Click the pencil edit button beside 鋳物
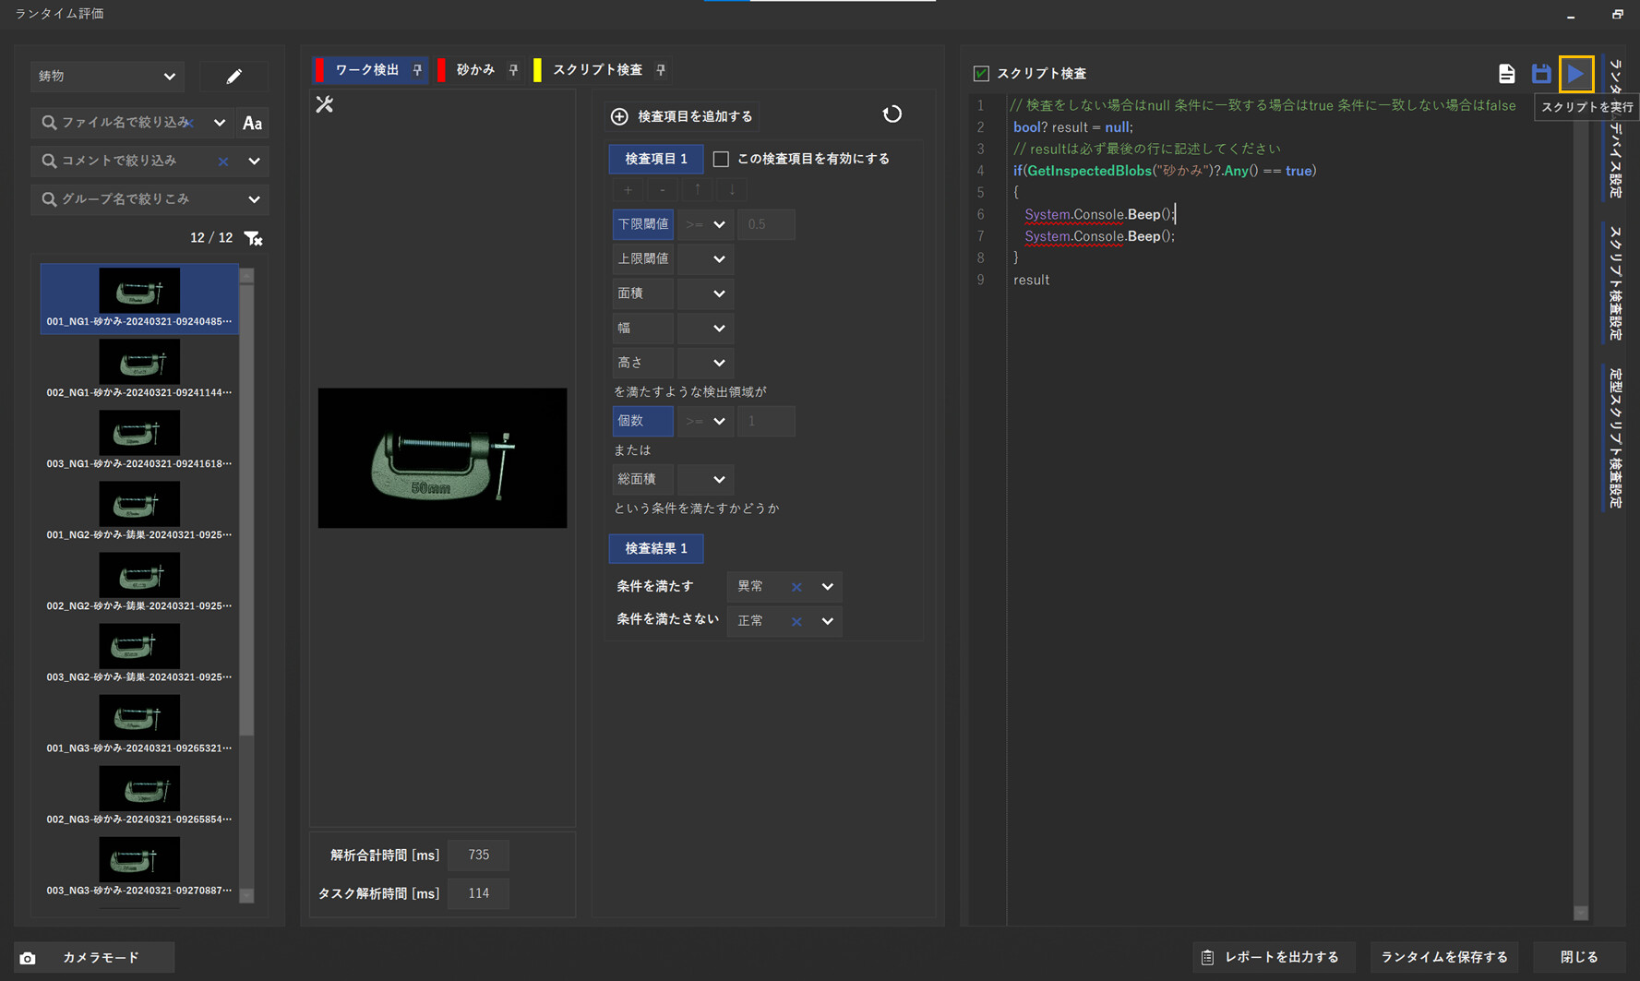 click(233, 77)
